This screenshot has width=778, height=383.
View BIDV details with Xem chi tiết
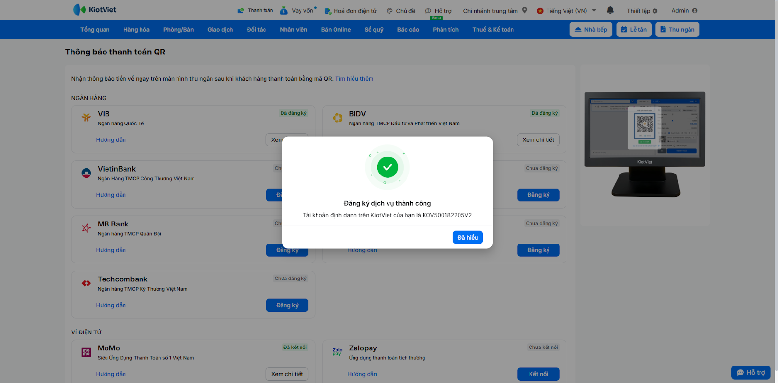538,140
